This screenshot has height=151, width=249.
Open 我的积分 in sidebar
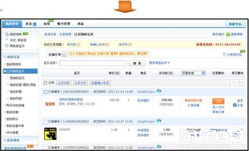click(12, 119)
